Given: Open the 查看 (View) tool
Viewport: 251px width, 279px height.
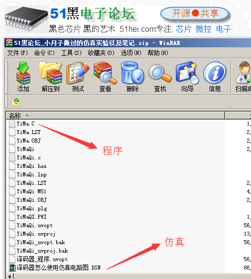Looking at the screenshot, I should pyautogui.click(x=105, y=77).
